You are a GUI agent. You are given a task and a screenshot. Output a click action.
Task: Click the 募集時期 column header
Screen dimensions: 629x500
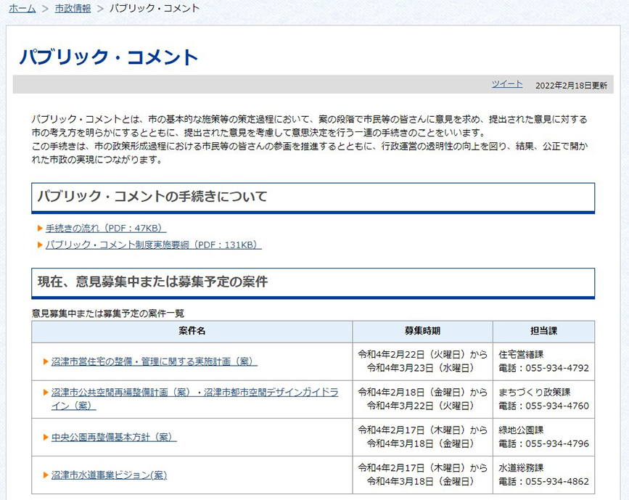(x=423, y=331)
